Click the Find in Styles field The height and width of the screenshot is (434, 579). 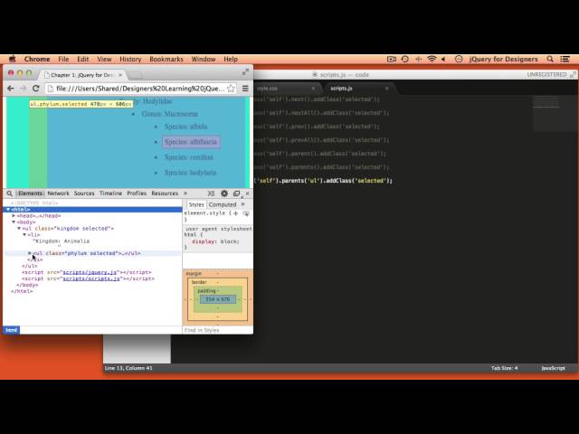point(218,330)
